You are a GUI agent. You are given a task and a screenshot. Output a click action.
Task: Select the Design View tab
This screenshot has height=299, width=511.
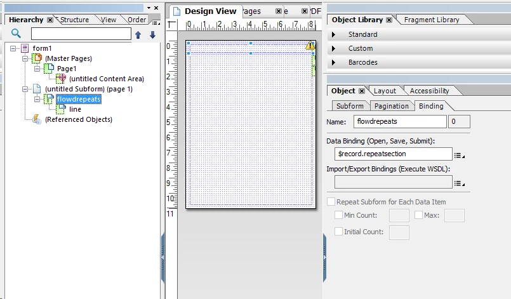(210, 11)
